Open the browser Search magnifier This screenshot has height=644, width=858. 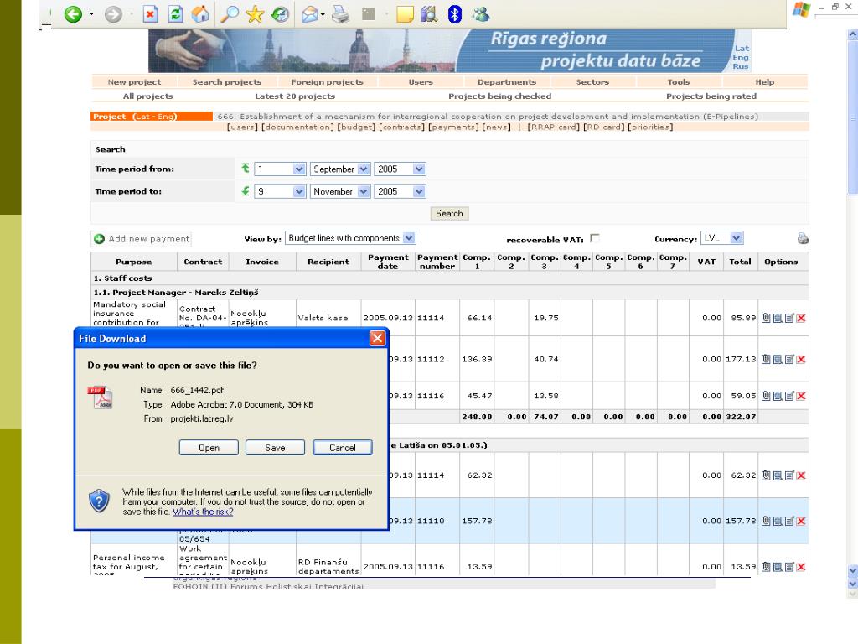point(230,14)
